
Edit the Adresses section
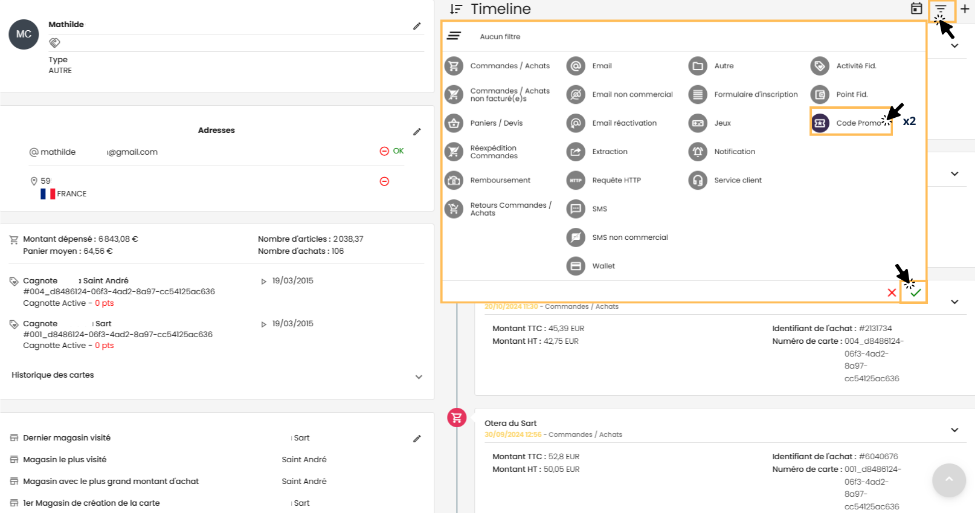(x=417, y=132)
